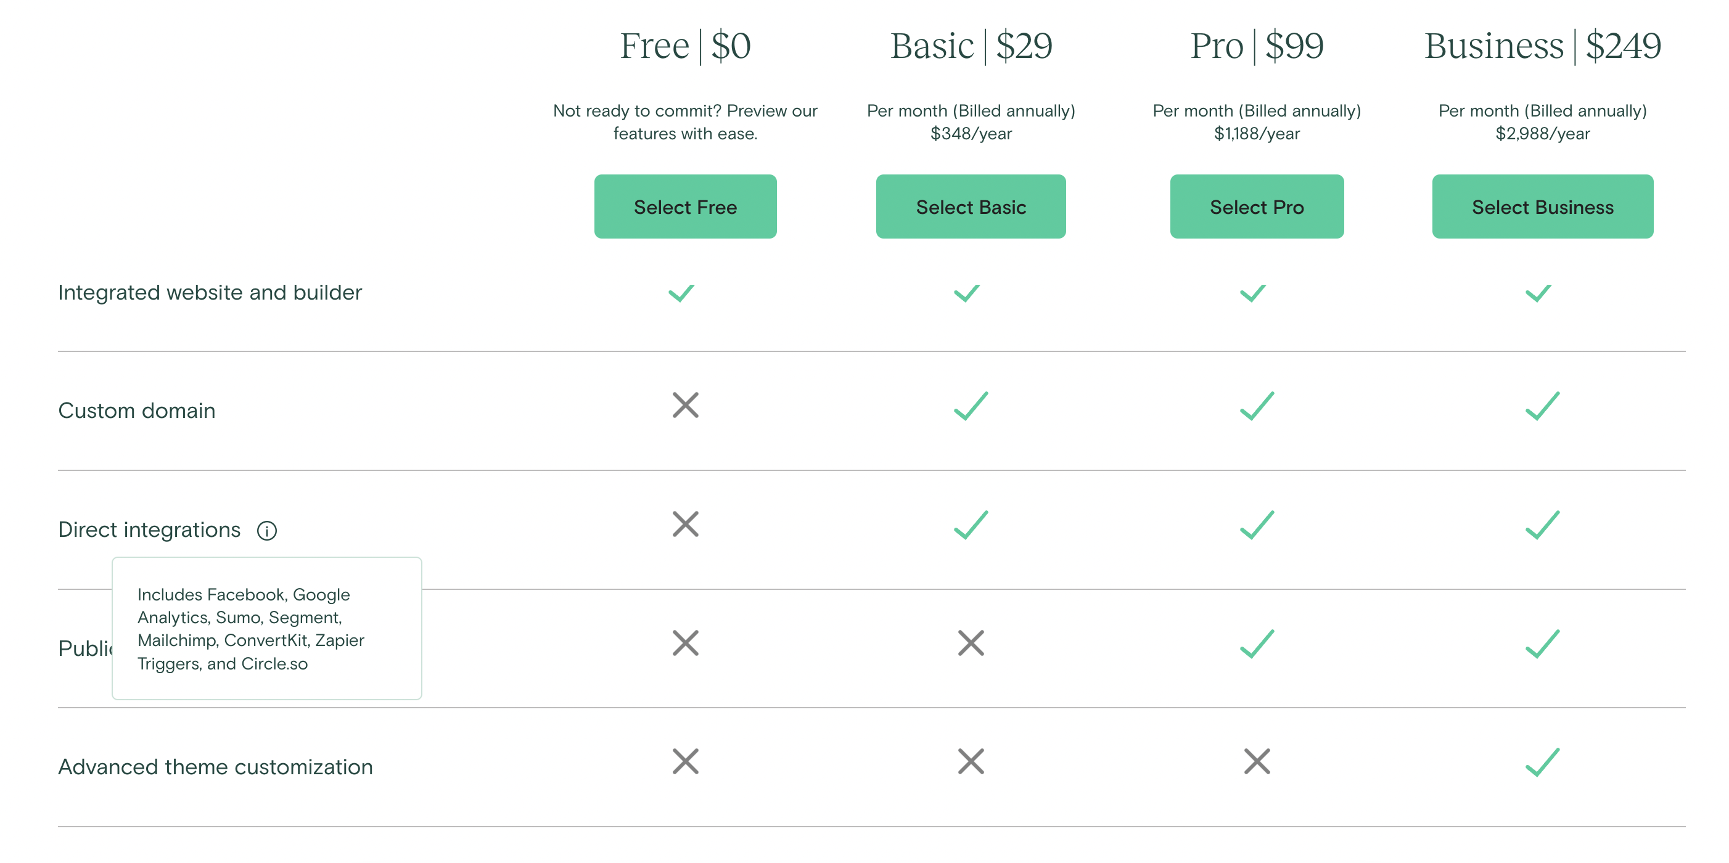Click the Free plan Direct integrations X mark
Viewport: 1729px width, 863px height.
click(x=685, y=524)
